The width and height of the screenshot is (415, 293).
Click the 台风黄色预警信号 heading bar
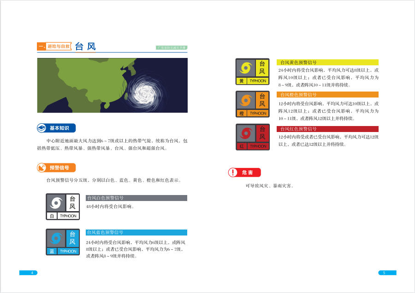(327, 62)
